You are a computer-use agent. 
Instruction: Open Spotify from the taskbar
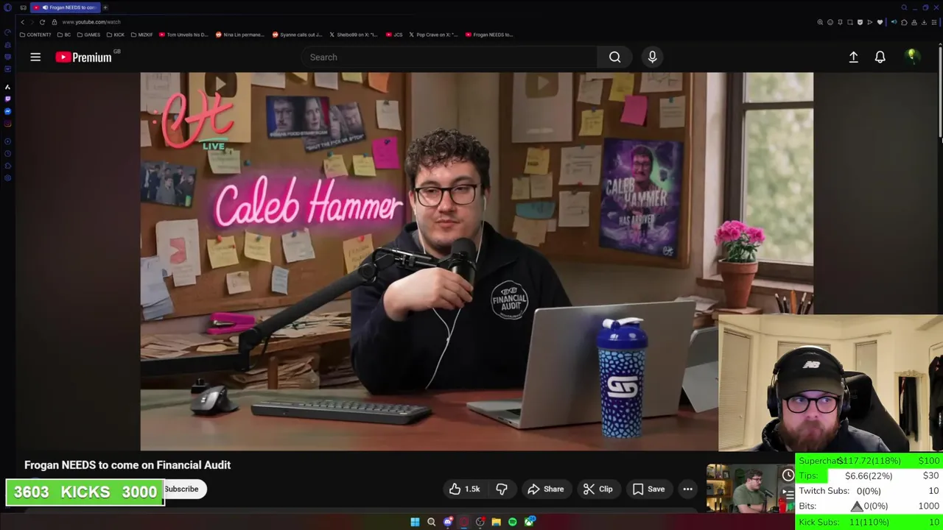pos(512,522)
